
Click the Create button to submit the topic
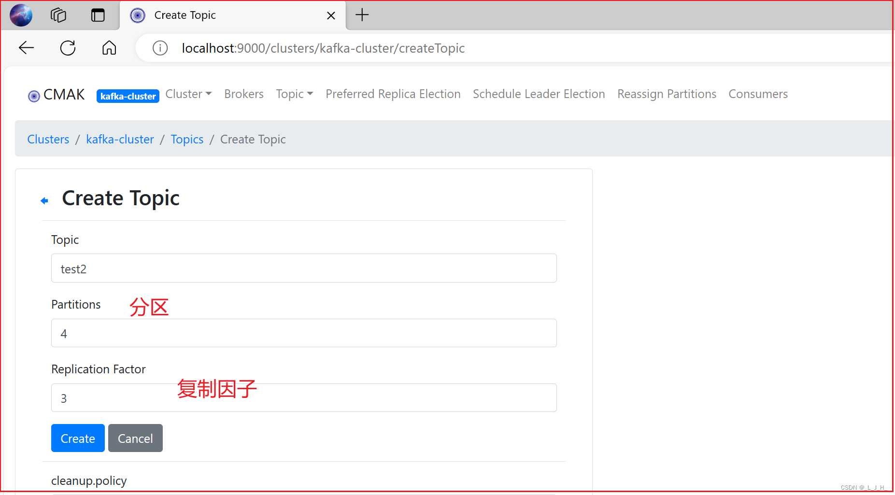tap(77, 438)
